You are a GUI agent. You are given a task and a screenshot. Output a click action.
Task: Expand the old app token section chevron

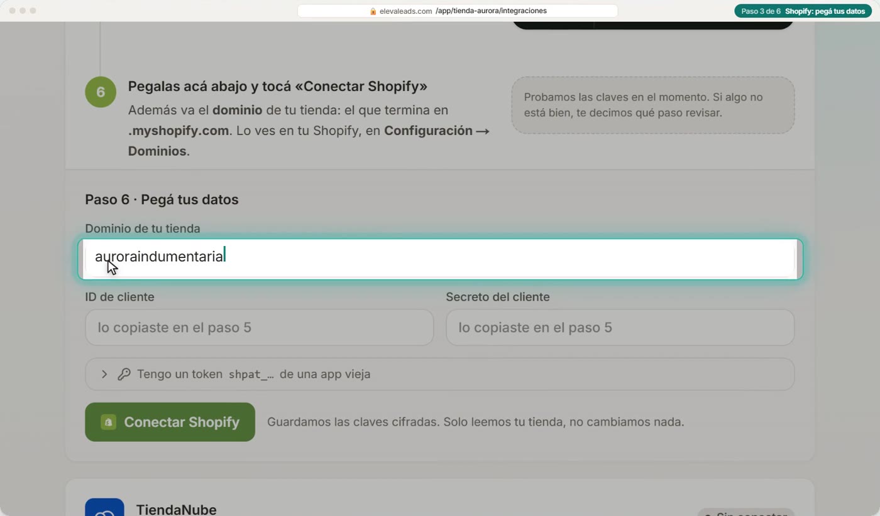[x=104, y=374]
